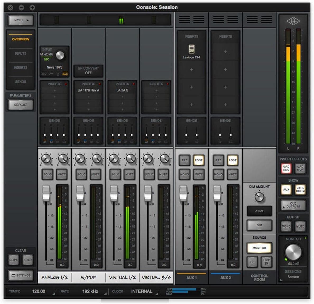Switch AUX 1 send to PRE fader
The height and width of the screenshot is (304, 314).
coord(184,160)
